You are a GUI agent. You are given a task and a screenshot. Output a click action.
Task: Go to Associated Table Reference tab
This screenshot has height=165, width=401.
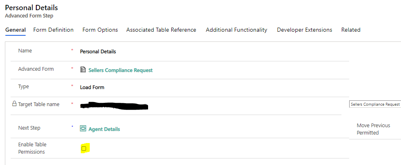[x=161, y=30]
